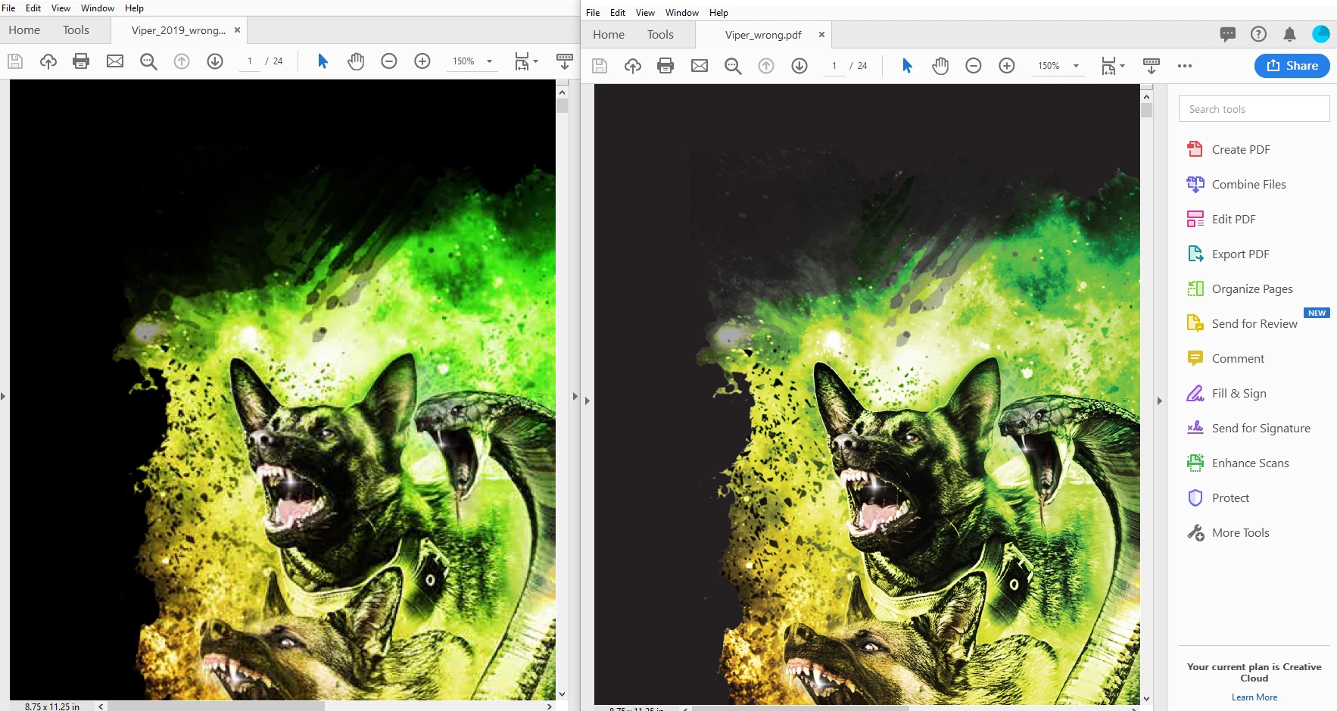Upload file to cloud in right window
Viewport: 1337px width, 711px height.
click(x=633, y=66)
